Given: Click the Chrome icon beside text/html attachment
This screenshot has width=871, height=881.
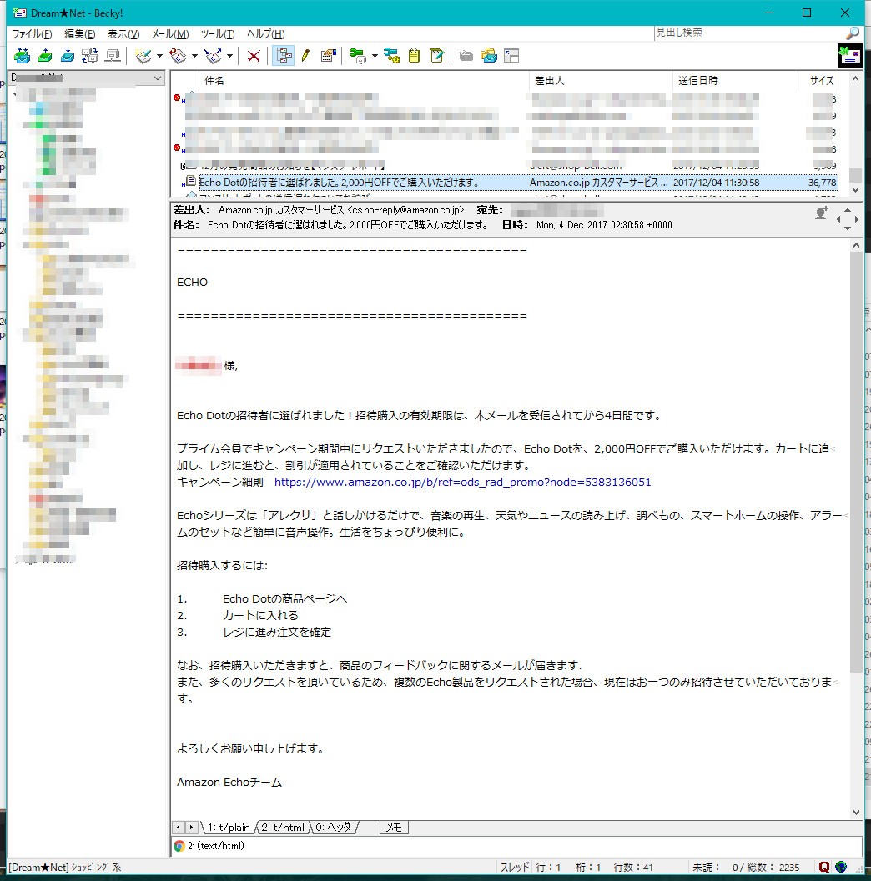Looking at the screenshot, I should pyautogui.click(x=179, y=846).
